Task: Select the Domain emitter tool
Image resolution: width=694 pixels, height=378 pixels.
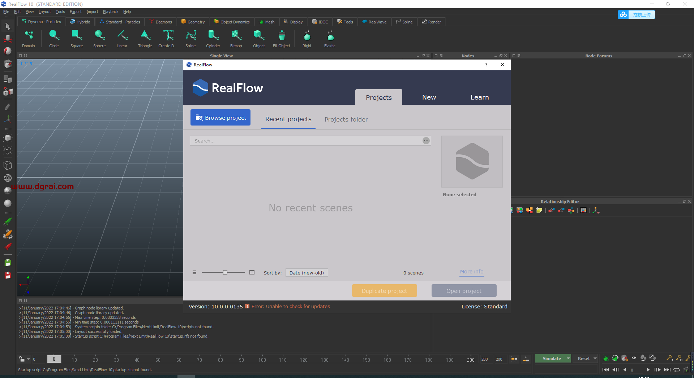Action: pyautogui.click(x=28, y=39)
